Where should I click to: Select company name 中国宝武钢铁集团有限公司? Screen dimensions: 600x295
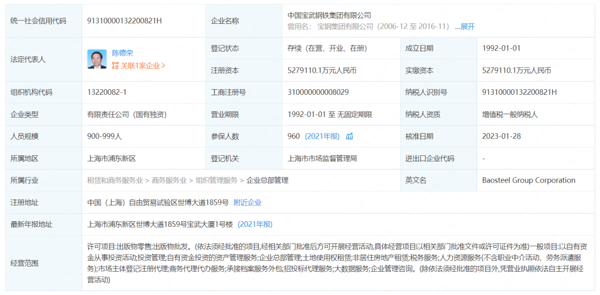329,16
